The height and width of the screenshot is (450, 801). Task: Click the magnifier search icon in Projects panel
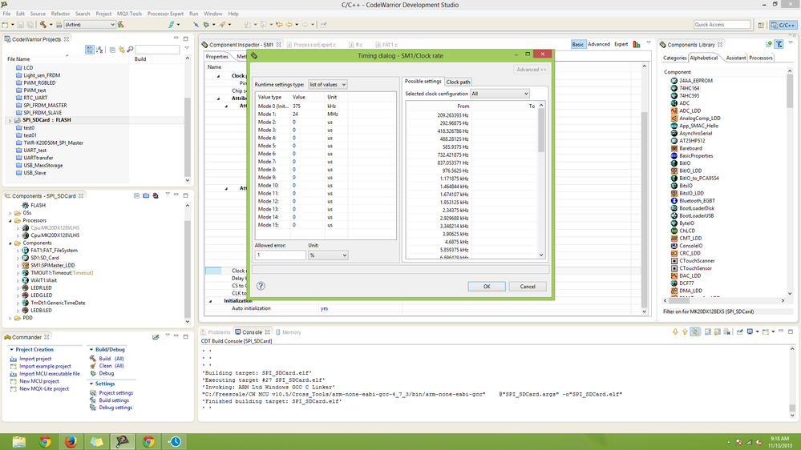click(130, 50)
